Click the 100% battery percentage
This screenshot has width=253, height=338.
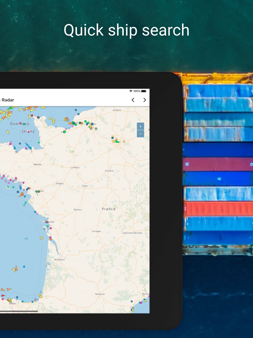(137, 91)
